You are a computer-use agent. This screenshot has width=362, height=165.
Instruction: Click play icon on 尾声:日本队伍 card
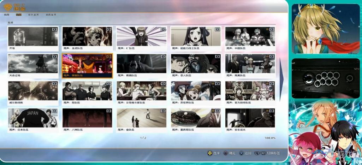click(x=54, y=111)
